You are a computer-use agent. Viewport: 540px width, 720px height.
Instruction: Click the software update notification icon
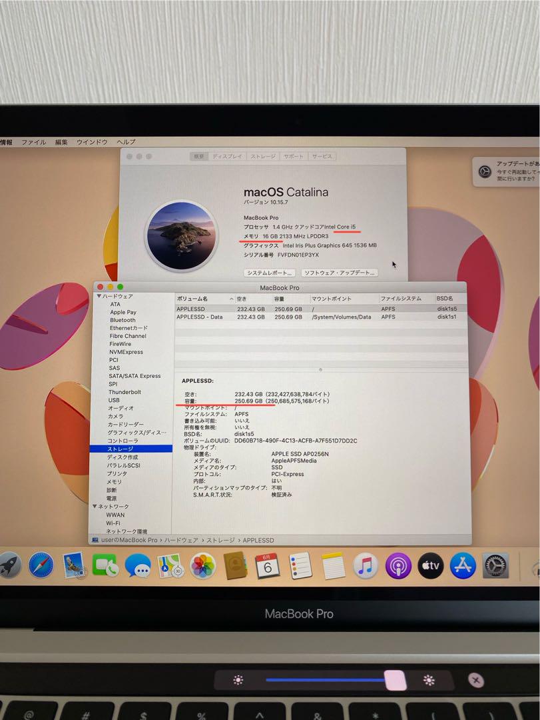485,172
